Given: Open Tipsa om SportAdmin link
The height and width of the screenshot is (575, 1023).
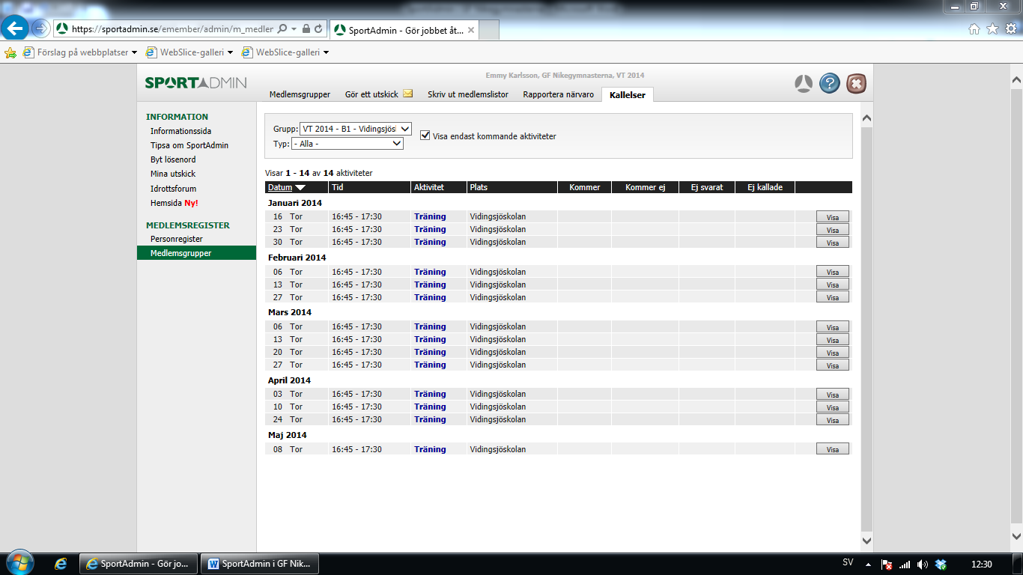Looking at the screenshot, I should 189,145.
